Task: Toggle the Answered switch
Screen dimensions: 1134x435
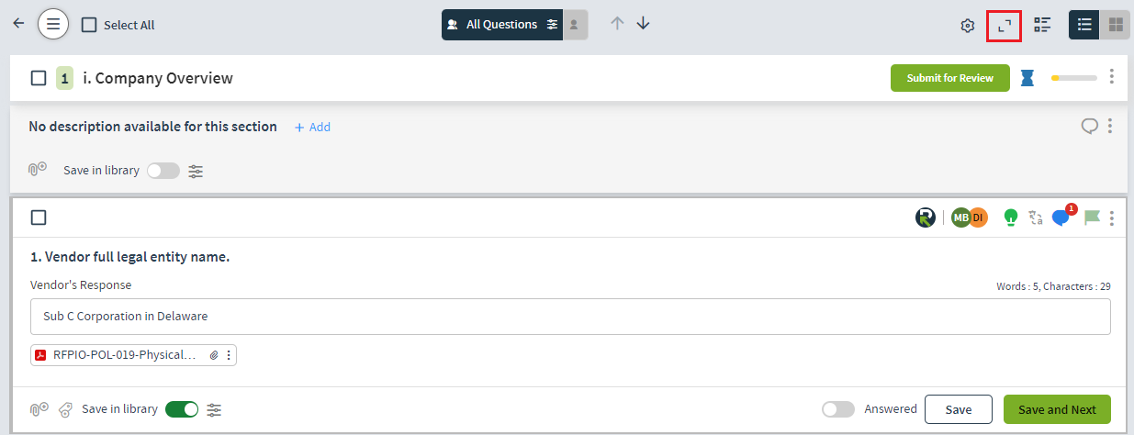Action: [x=837, y=409]
